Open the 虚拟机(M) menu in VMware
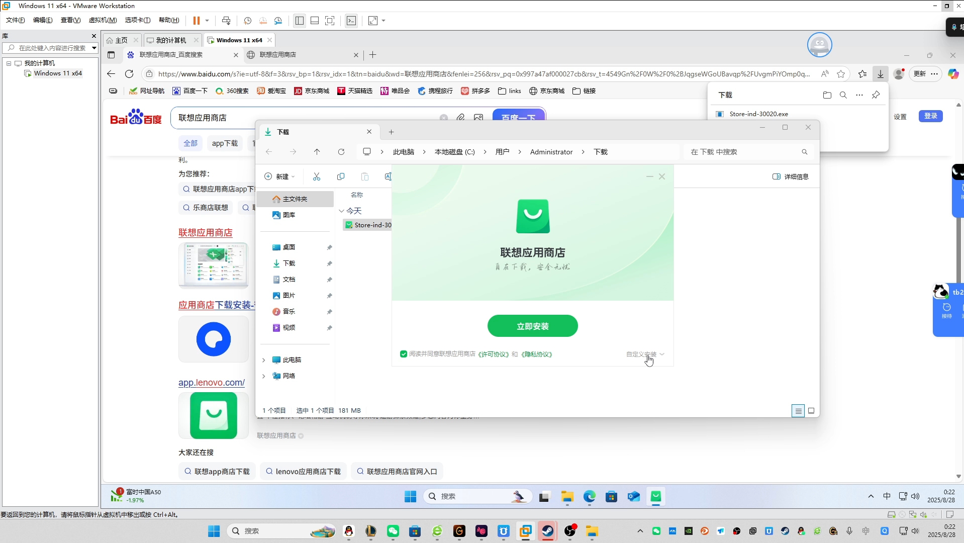The height and width of the screenshot is (543, 964). (x=102, y=20)
